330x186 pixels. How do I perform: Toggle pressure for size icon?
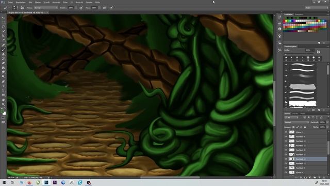coord(111,8)
